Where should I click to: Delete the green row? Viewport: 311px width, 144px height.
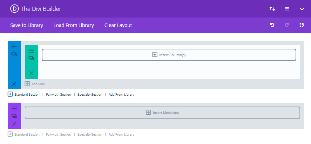click(x=31, y=73)
